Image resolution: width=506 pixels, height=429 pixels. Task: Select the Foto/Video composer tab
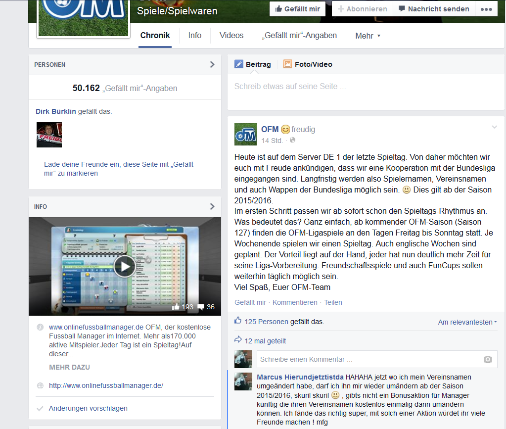click(x=308, y=64)
